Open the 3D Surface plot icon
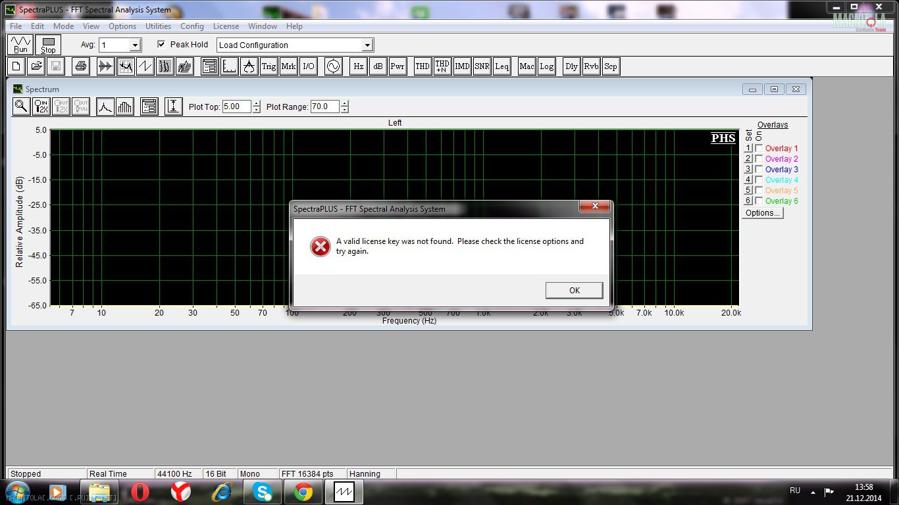The image size is (899, 505). click(x=185, y=66)
